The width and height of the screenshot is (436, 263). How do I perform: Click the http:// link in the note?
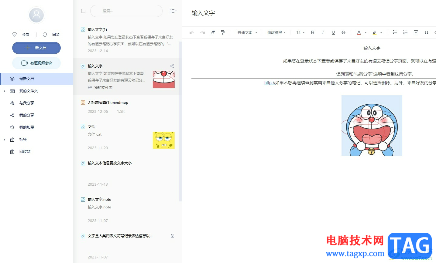(x=269, y=83)
